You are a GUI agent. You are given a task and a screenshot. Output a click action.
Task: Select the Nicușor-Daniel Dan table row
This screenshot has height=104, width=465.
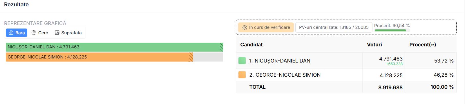pos(346,61)
